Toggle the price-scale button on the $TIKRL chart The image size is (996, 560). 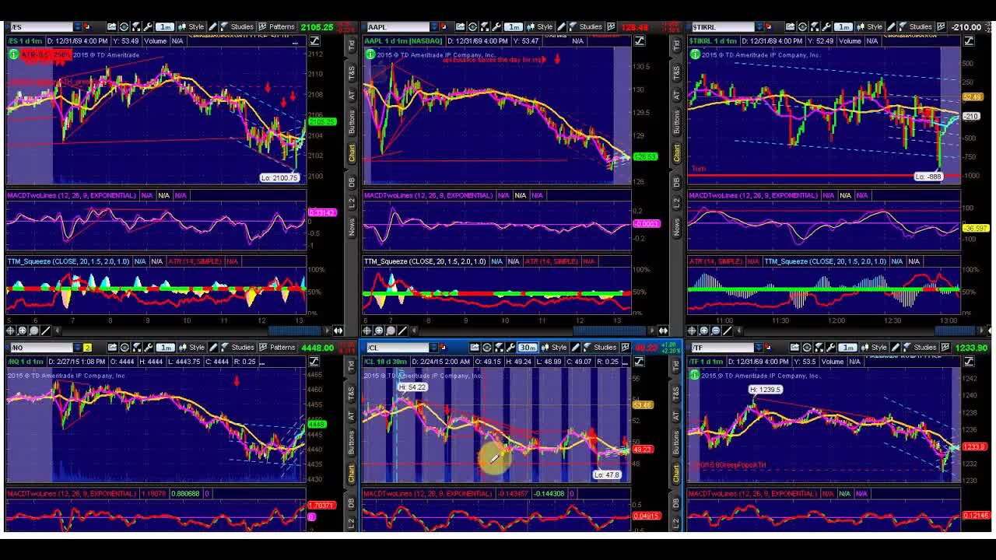tap(968, 41)
